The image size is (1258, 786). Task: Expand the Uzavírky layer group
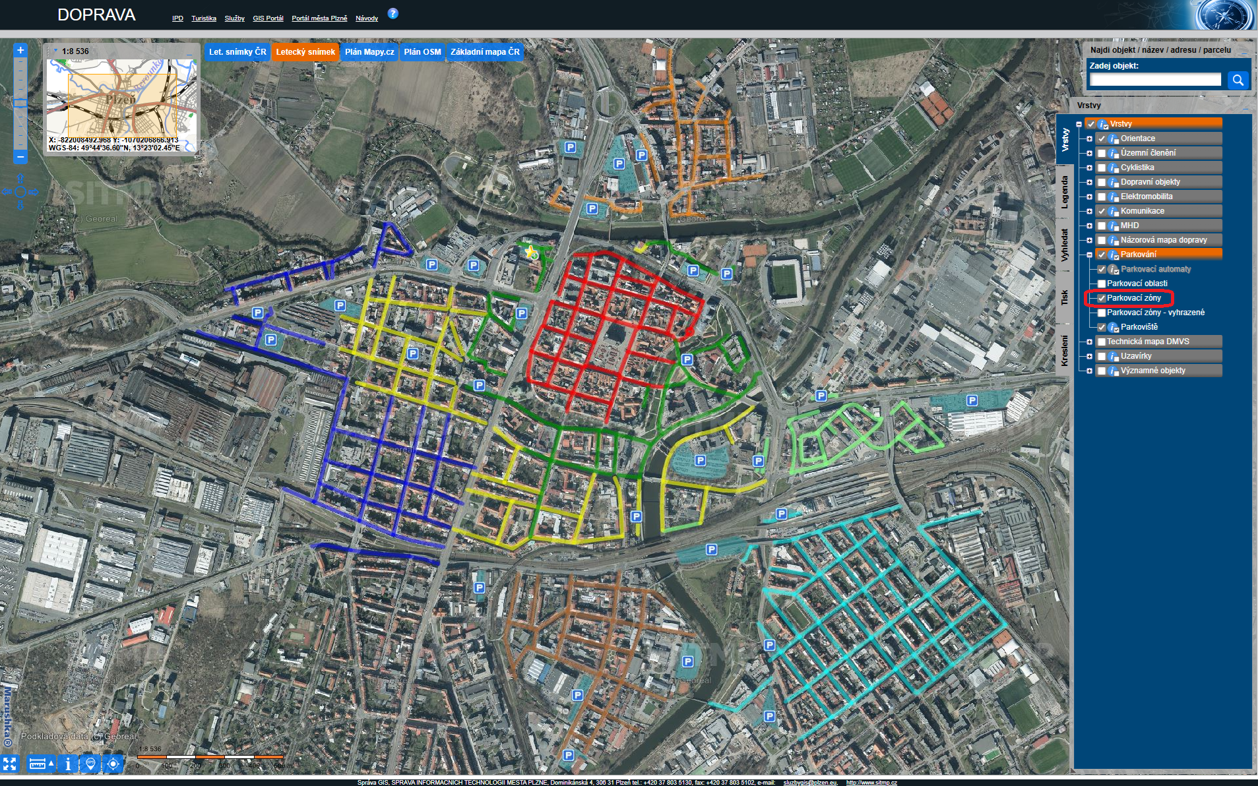(x=1089, y=356)
